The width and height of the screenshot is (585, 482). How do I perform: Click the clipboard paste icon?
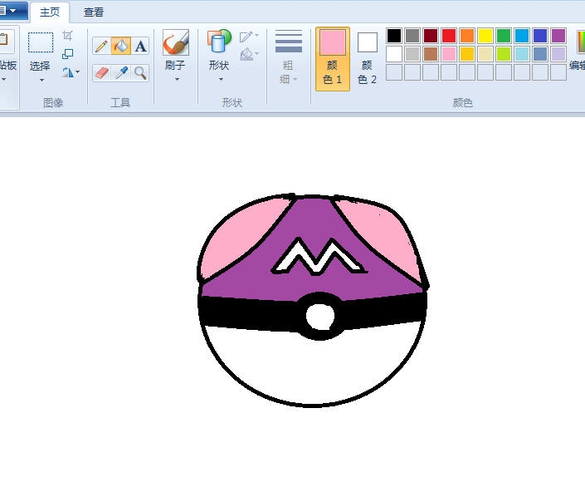pyautogui.click(x=3, y=40)
